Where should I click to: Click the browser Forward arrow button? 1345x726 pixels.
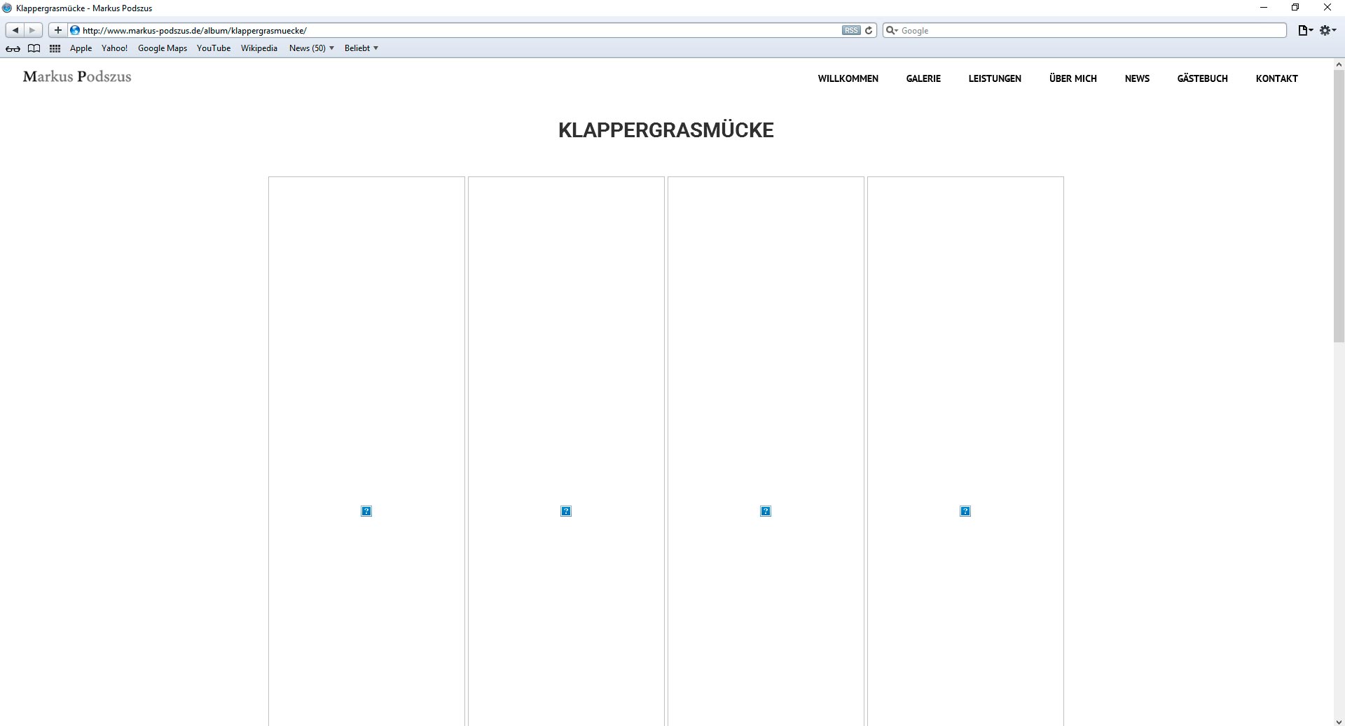pyautogui.click(x=32, y=30)
